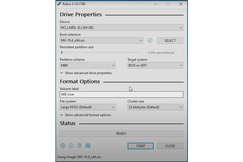243x162 pixels.
Task: Open the Partition scheme MBR dropdown
Action: [x=88, y=65]
